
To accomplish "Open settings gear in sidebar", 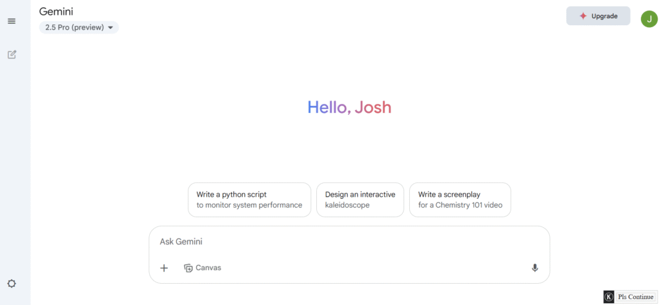I will (x=12, y=284).
